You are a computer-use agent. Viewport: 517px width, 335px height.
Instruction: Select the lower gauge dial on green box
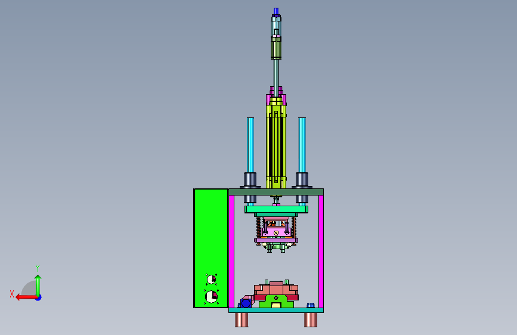[211, 297]
